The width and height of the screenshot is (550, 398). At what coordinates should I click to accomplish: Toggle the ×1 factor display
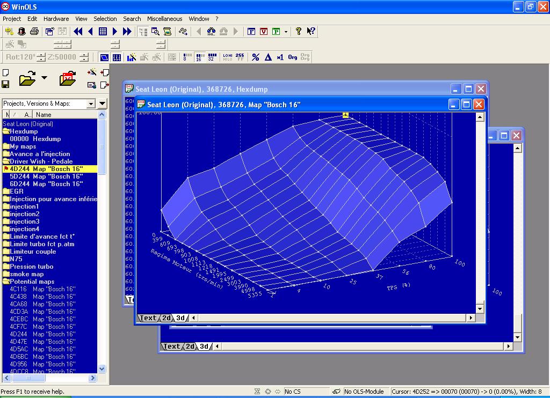tap(280, 57)
